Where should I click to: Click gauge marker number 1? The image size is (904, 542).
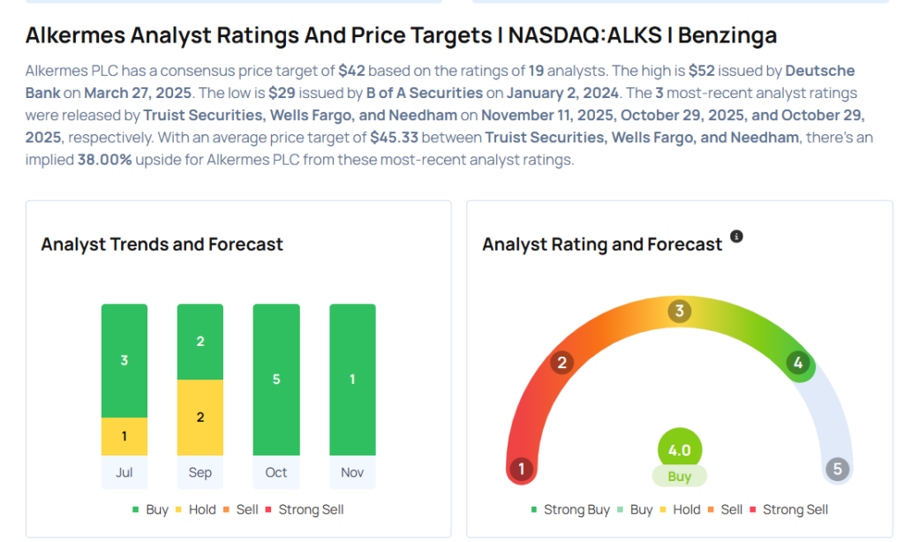[x=522, y=468]
